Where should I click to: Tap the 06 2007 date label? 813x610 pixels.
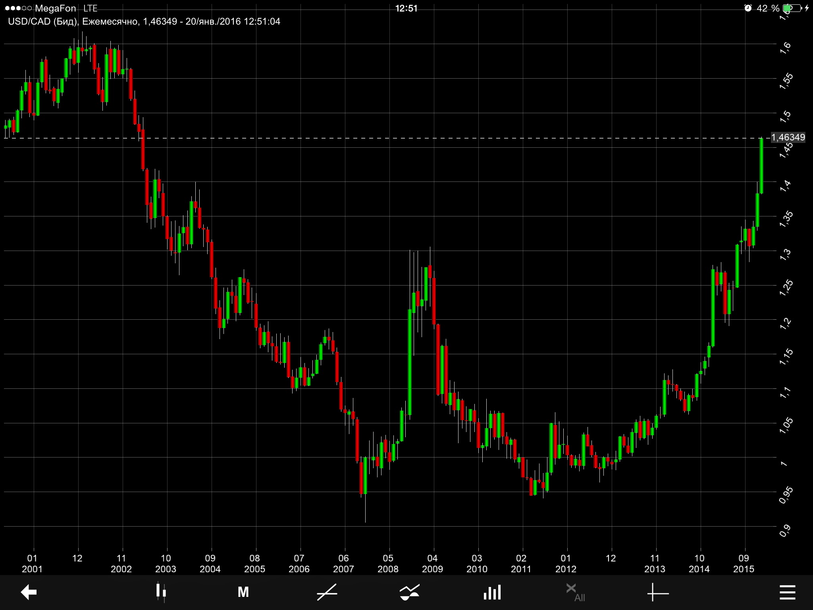(x=343, y=564)
